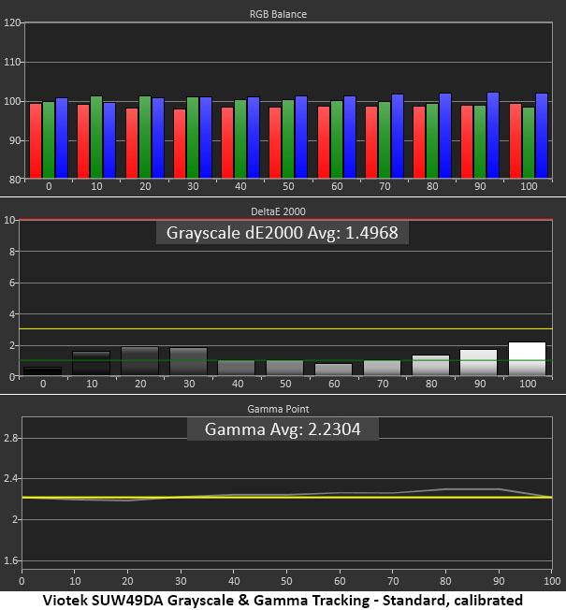566x610 pixels.
Task: Pick the blue bar at 30 in RGB Balance
Action: pyautogui.click(x=206, y=138)
